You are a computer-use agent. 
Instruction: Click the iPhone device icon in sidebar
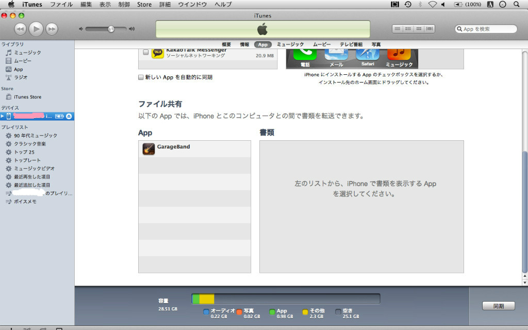[9, 116]
